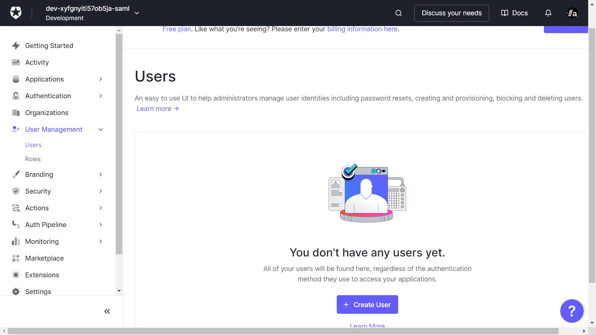Click the horizontal scrollbar at the bottom
This screenshot has width=596, height=335.
[x=283, y=331]
